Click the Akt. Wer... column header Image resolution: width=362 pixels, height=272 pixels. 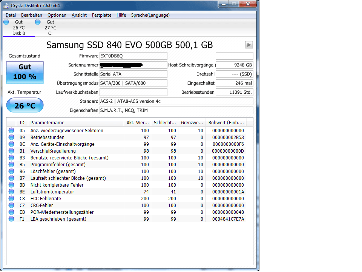(x=137, y=122)
